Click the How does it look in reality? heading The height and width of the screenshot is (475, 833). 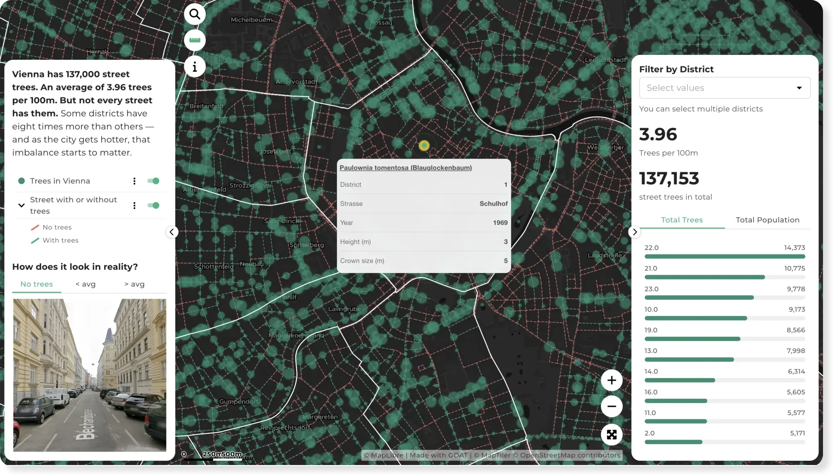[x=75, y=266]
